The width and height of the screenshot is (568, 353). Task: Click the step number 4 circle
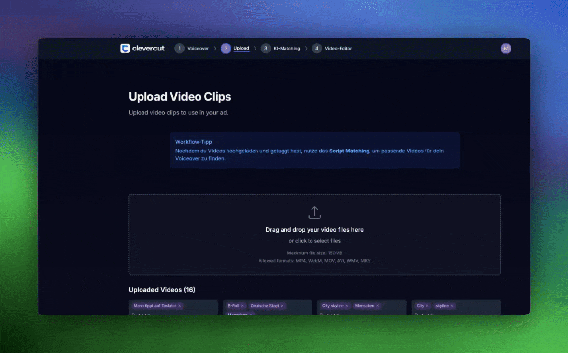(x=316, y=49)
